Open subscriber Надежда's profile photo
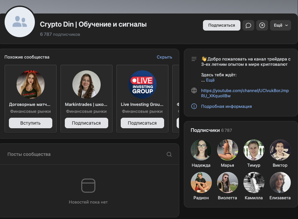The image size is (298, 219). pyautogui.click(x=201, y=150)
